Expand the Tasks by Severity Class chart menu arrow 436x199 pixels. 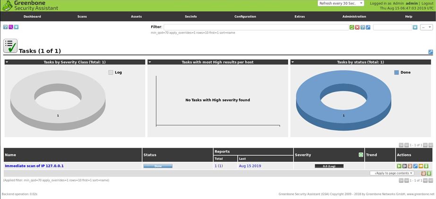click(x=7, y=62)
